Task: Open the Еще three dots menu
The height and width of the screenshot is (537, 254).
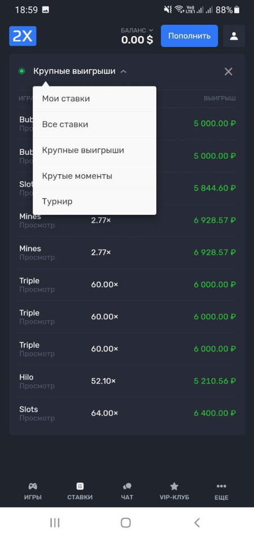Action: [221, 486]
